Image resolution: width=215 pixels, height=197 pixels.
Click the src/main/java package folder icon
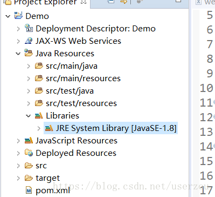39,65
